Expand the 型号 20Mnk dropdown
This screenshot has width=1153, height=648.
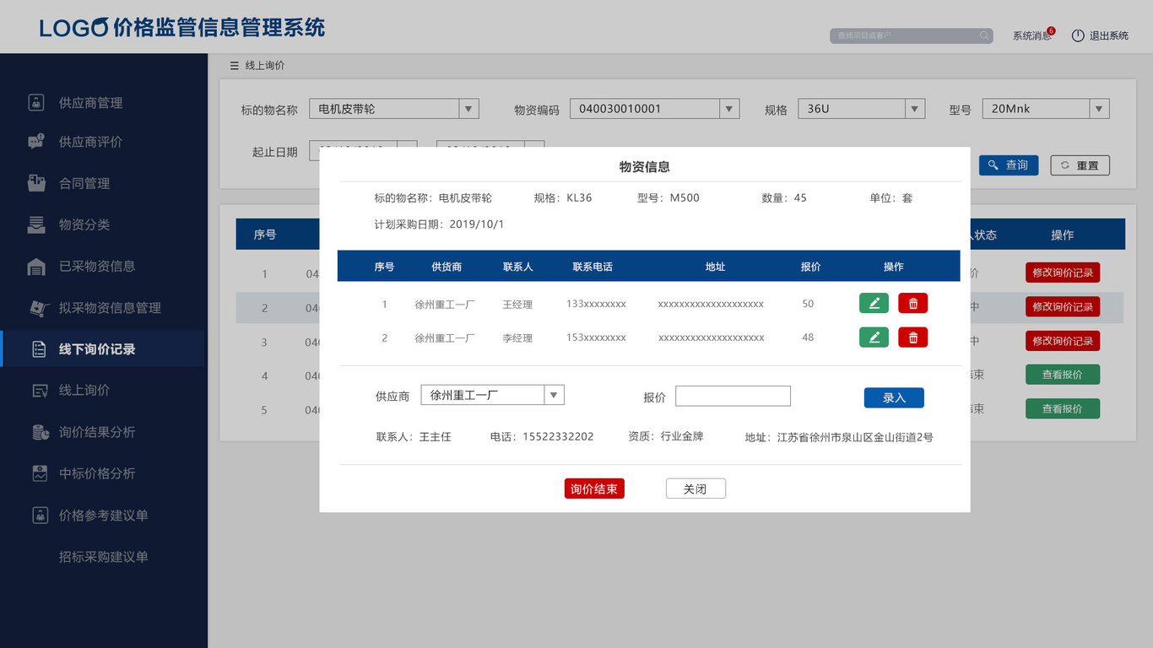click(x=1099, y=109)
